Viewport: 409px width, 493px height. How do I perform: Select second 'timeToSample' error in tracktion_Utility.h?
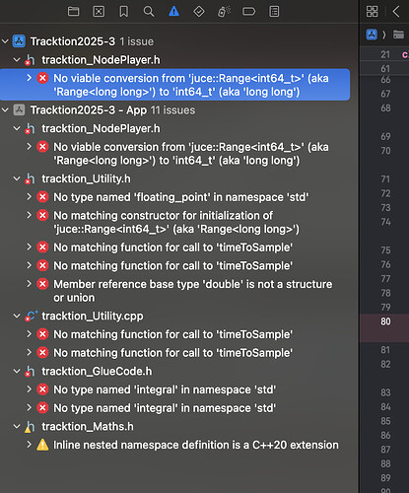point(172,265)
